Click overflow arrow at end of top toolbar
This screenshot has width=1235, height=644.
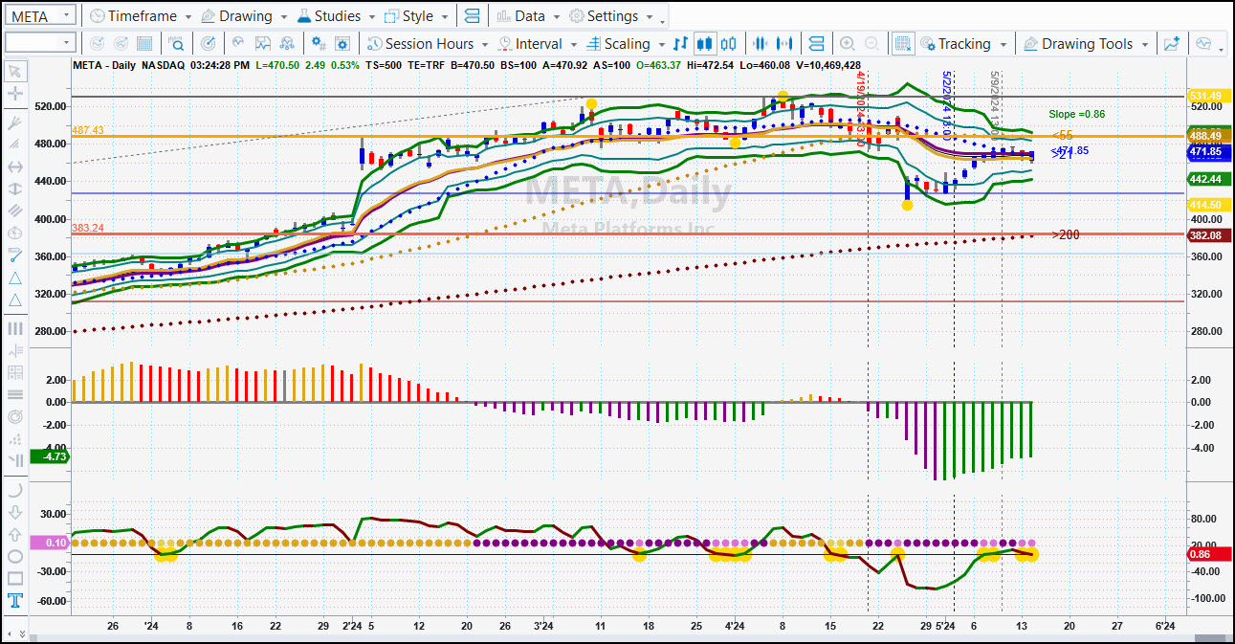[663, 21]
